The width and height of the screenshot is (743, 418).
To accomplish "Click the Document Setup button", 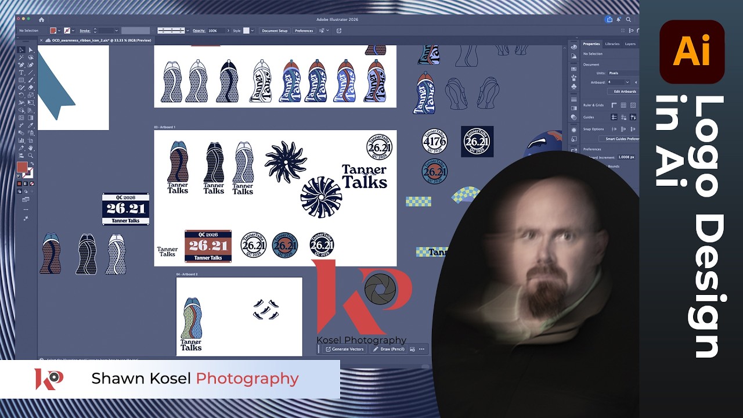I will coord(274,30).
